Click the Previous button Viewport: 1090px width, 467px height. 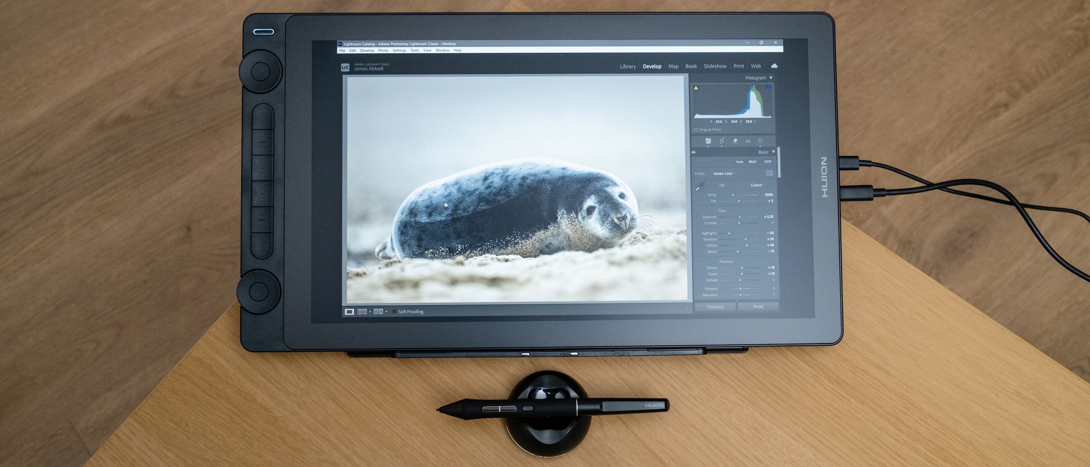(x=715, y=307)
